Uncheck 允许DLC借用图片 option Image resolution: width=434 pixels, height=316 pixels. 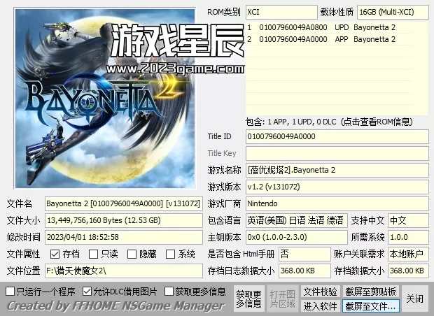coord(87,291)
